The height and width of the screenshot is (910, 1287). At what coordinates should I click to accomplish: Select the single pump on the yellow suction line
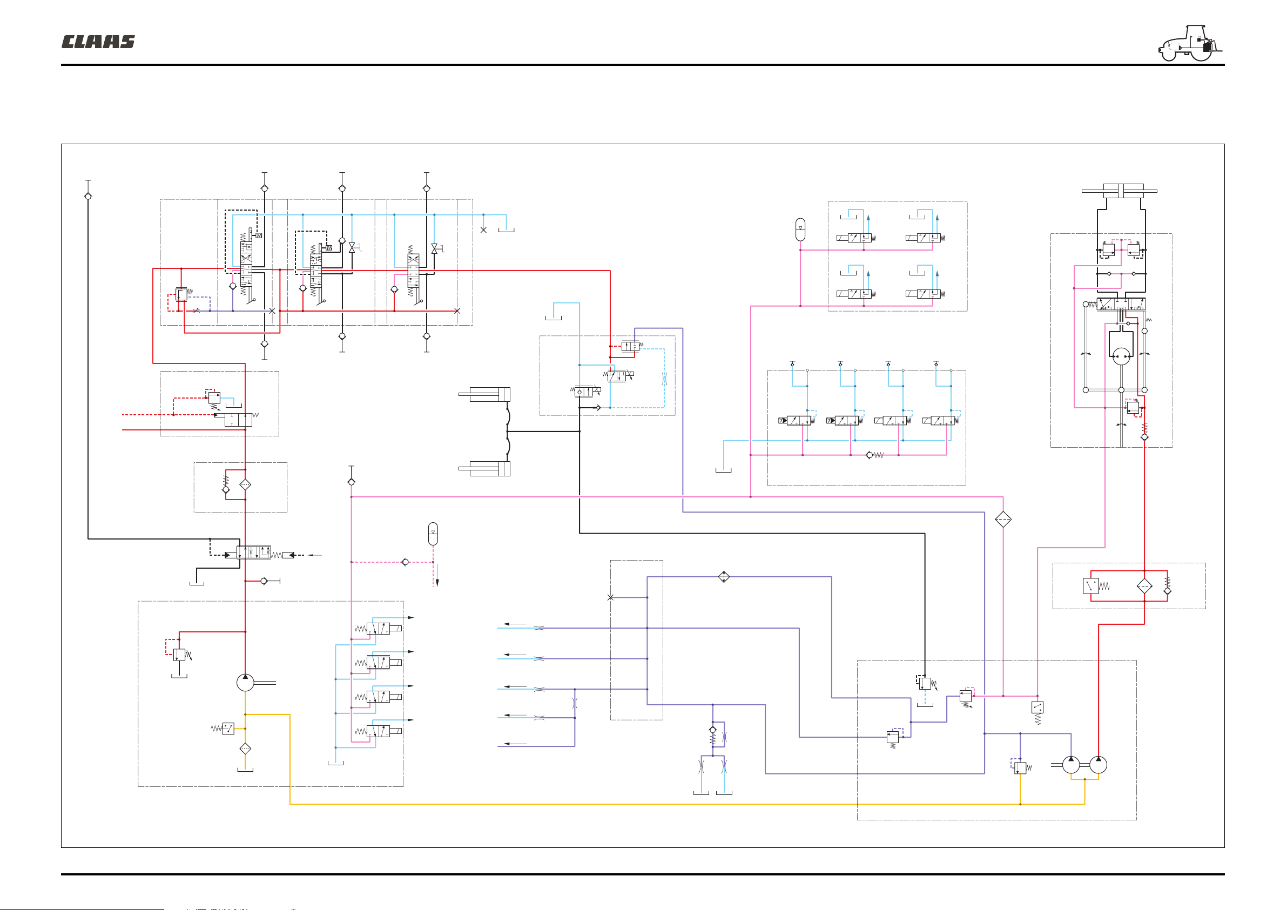pos(245,682)
